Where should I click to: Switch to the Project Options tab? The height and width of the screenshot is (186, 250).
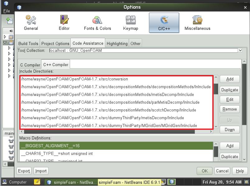click(x=55, y=43)
